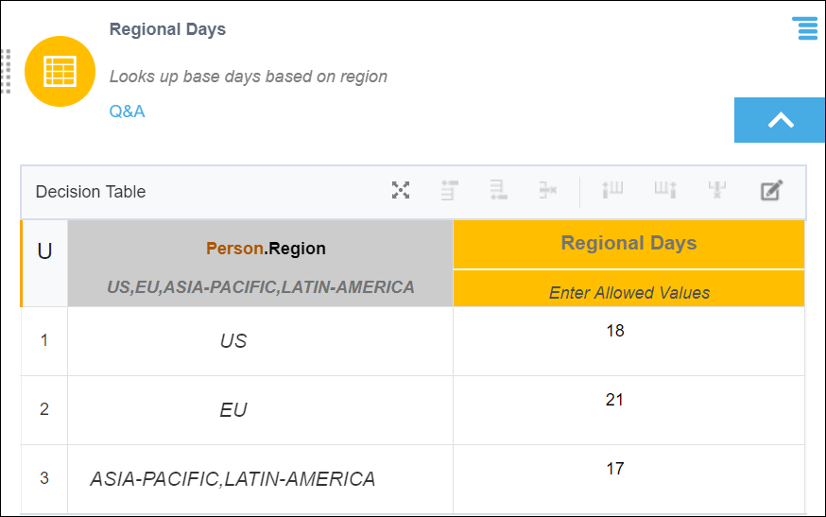Click the insert row below icon
The height and width of the screenshot is (517, 826).
click(499, 191)
